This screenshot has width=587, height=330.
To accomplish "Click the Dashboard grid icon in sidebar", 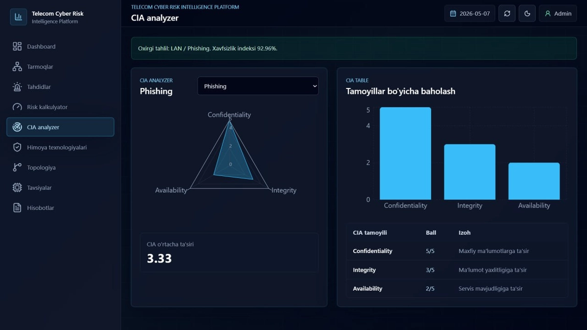I will (x=17, y=46).
